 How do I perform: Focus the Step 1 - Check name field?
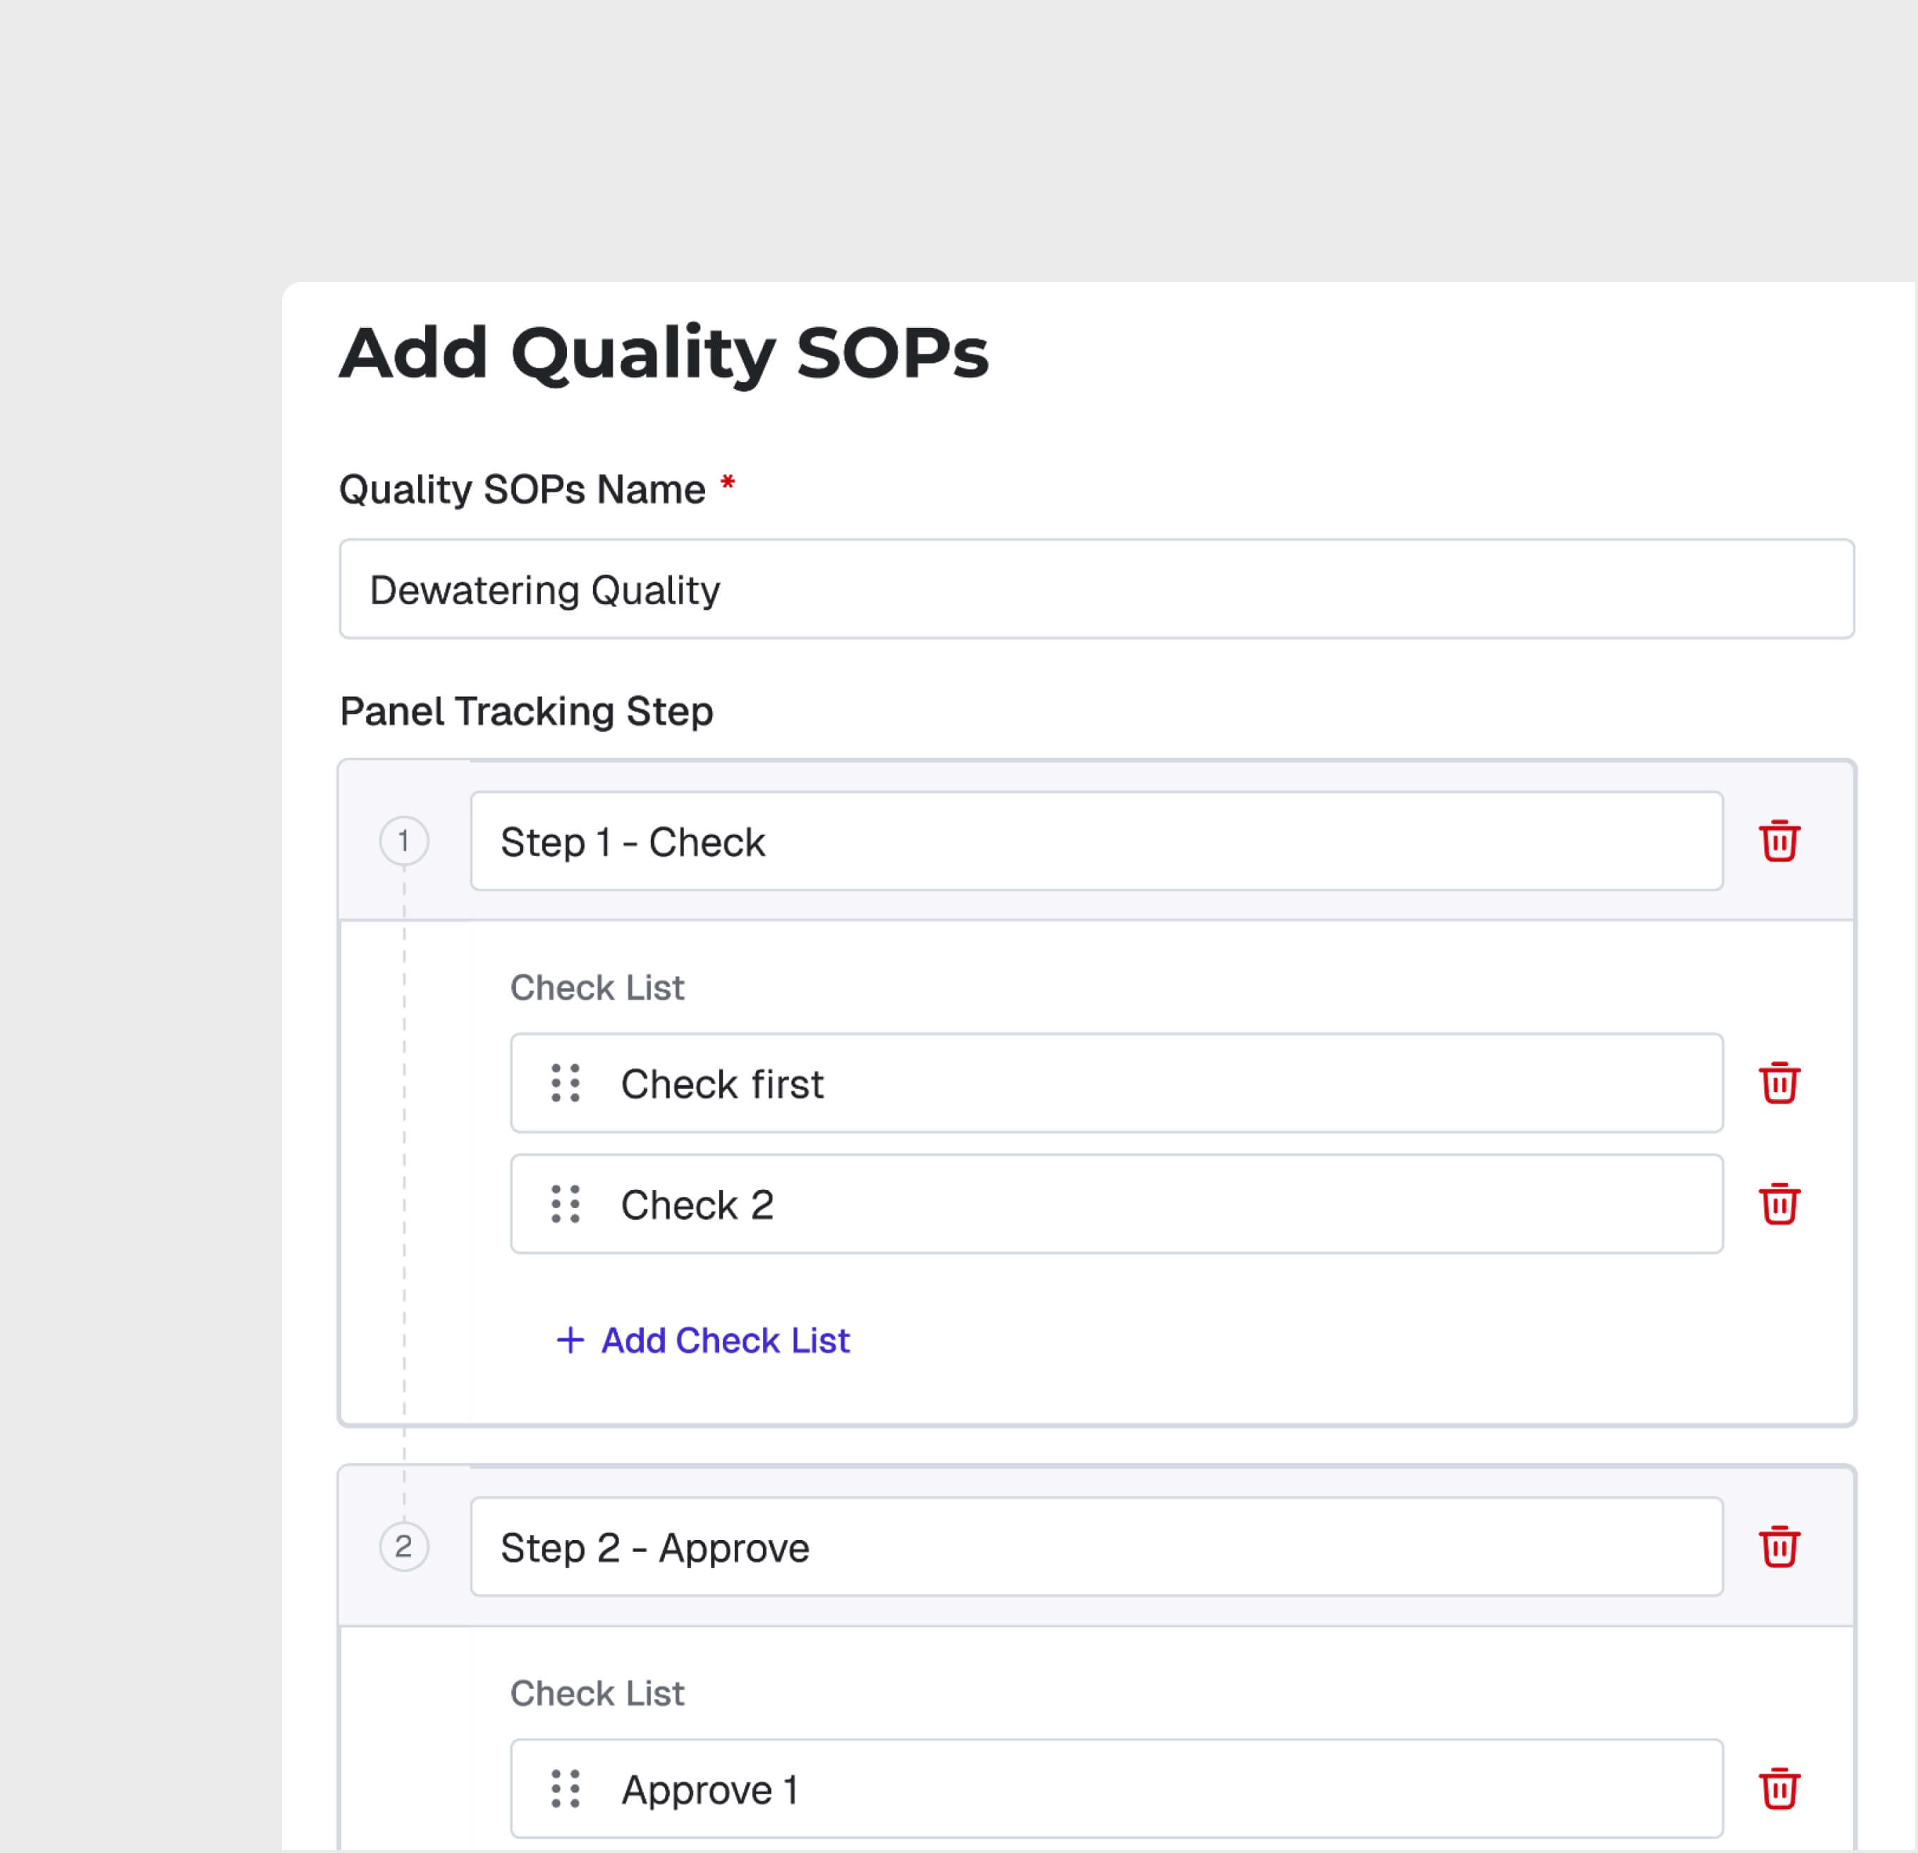(1096, 841)
